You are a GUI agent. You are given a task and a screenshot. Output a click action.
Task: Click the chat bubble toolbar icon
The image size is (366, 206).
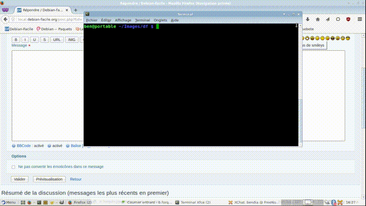(338, 19)
